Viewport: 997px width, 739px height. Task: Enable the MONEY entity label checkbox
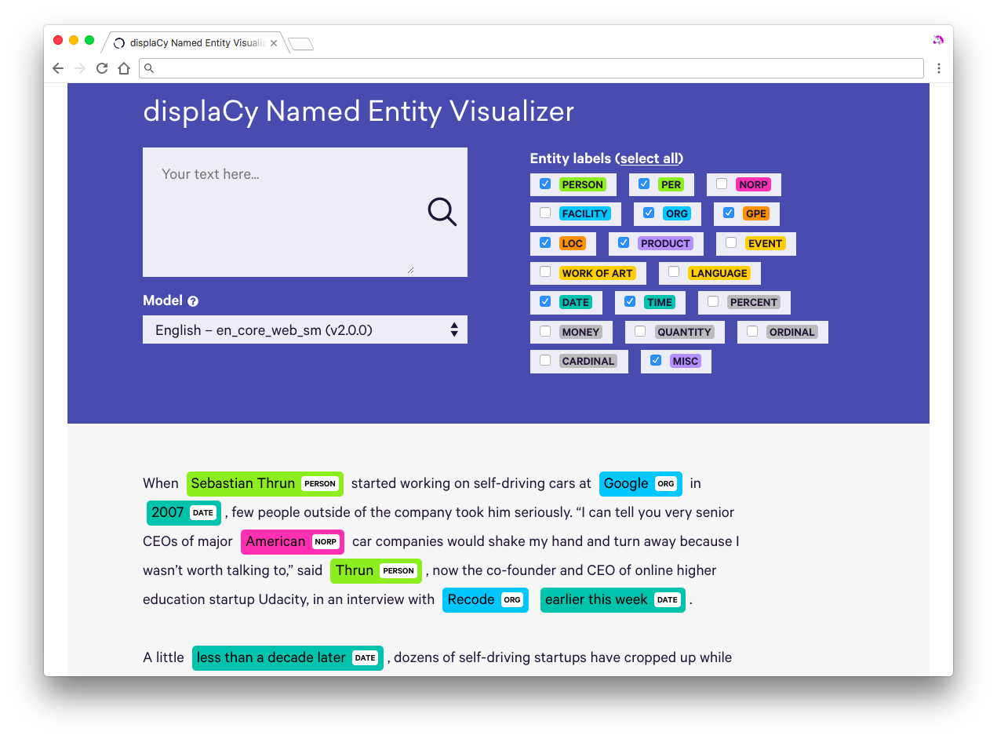pos(545,331)
